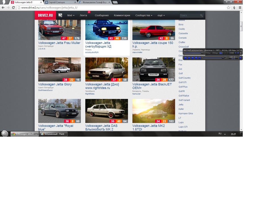Open user profile scoobydooRzN
The image size is (273, 205).
pyautogui.click(x=92, y=52)
